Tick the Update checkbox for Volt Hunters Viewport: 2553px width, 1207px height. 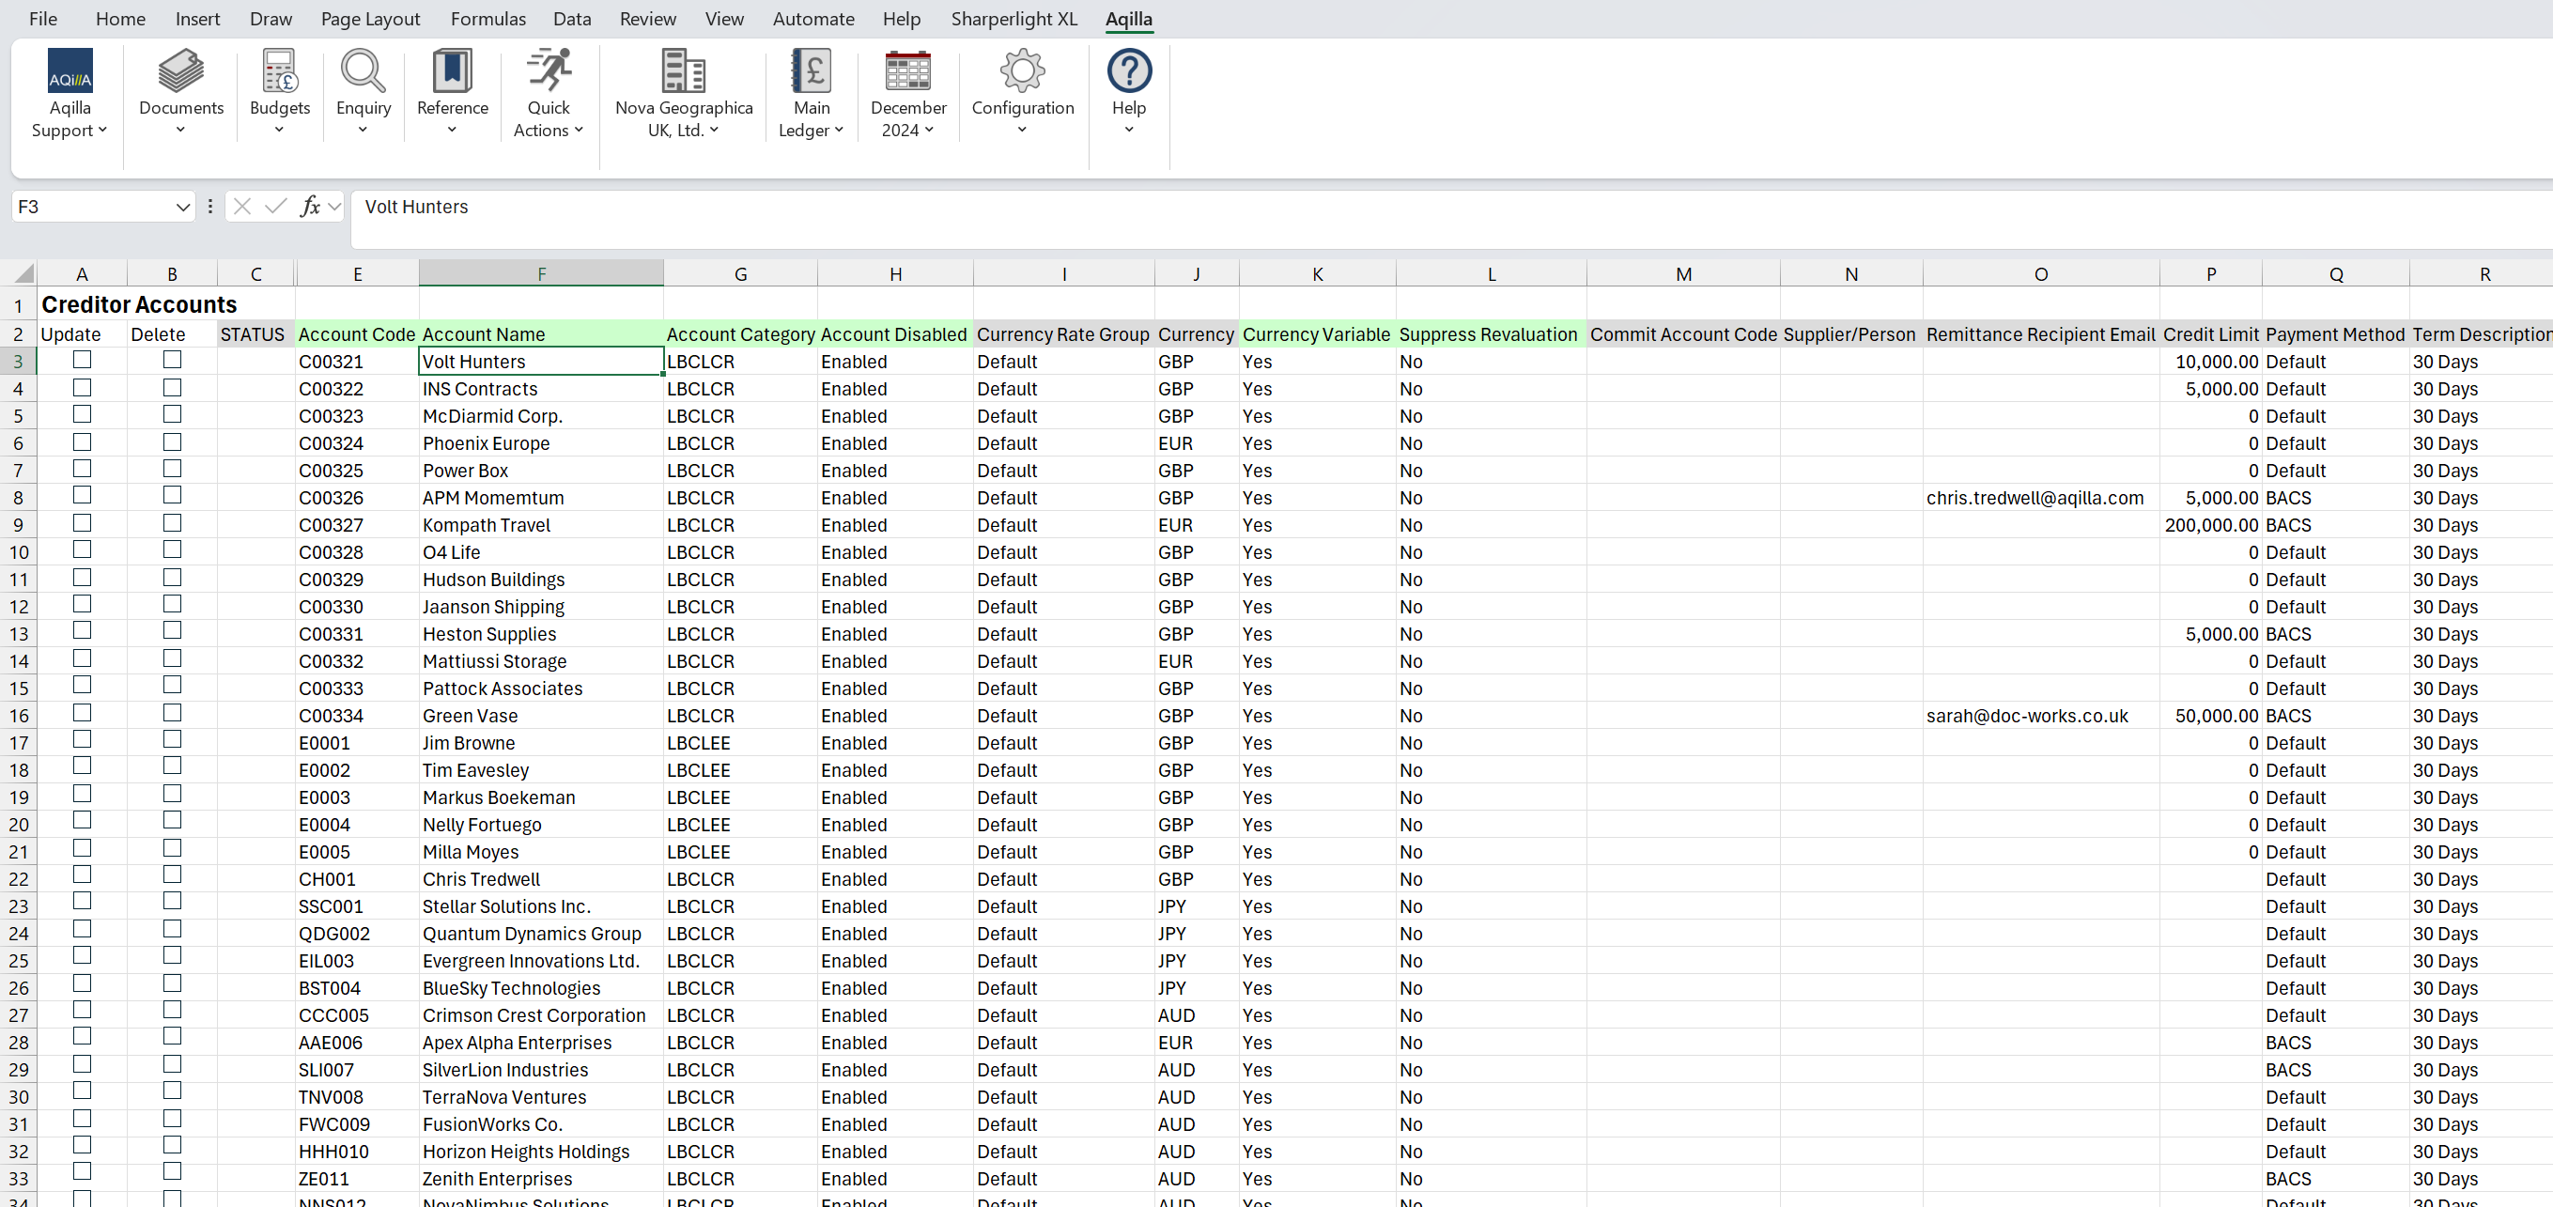pos(83,361)
